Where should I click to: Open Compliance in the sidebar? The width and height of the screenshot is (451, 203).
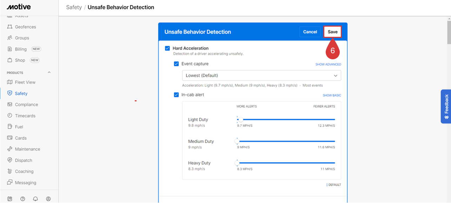pyautogui.click(x=26, y=104)
